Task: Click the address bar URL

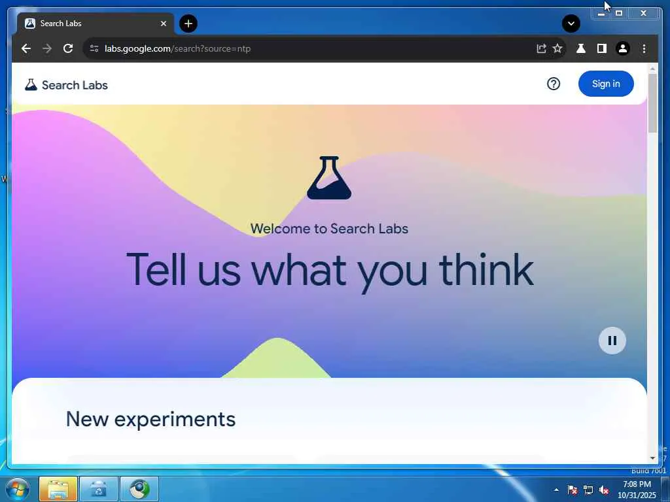Action: click(177, 48)
